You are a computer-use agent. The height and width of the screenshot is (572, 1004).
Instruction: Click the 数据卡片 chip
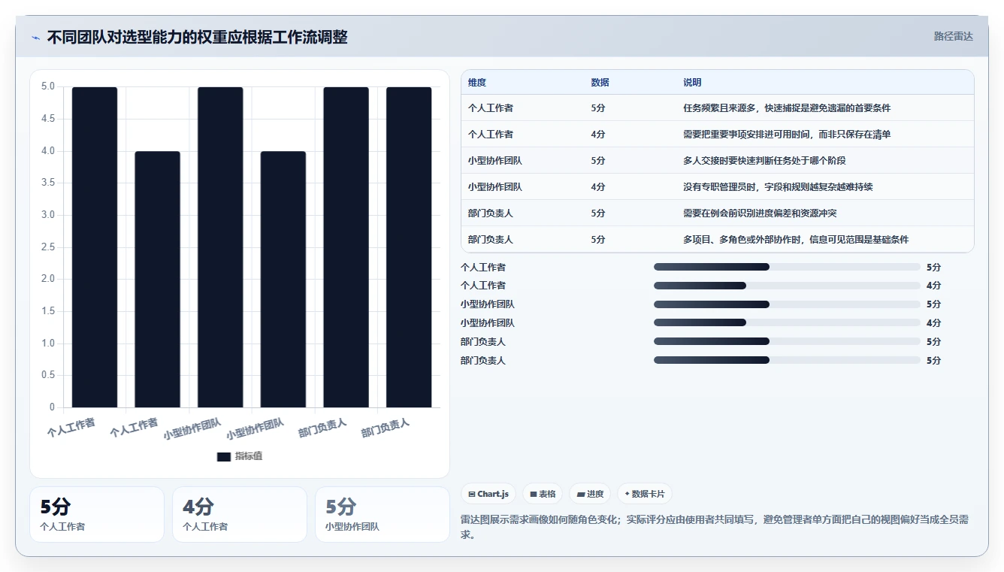(645, 494)
